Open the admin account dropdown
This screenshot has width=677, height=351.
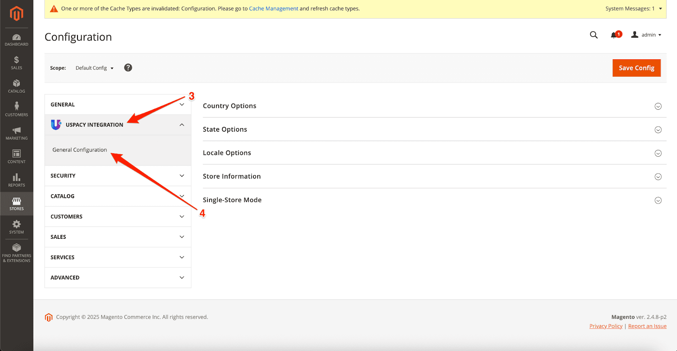(647, 35)
